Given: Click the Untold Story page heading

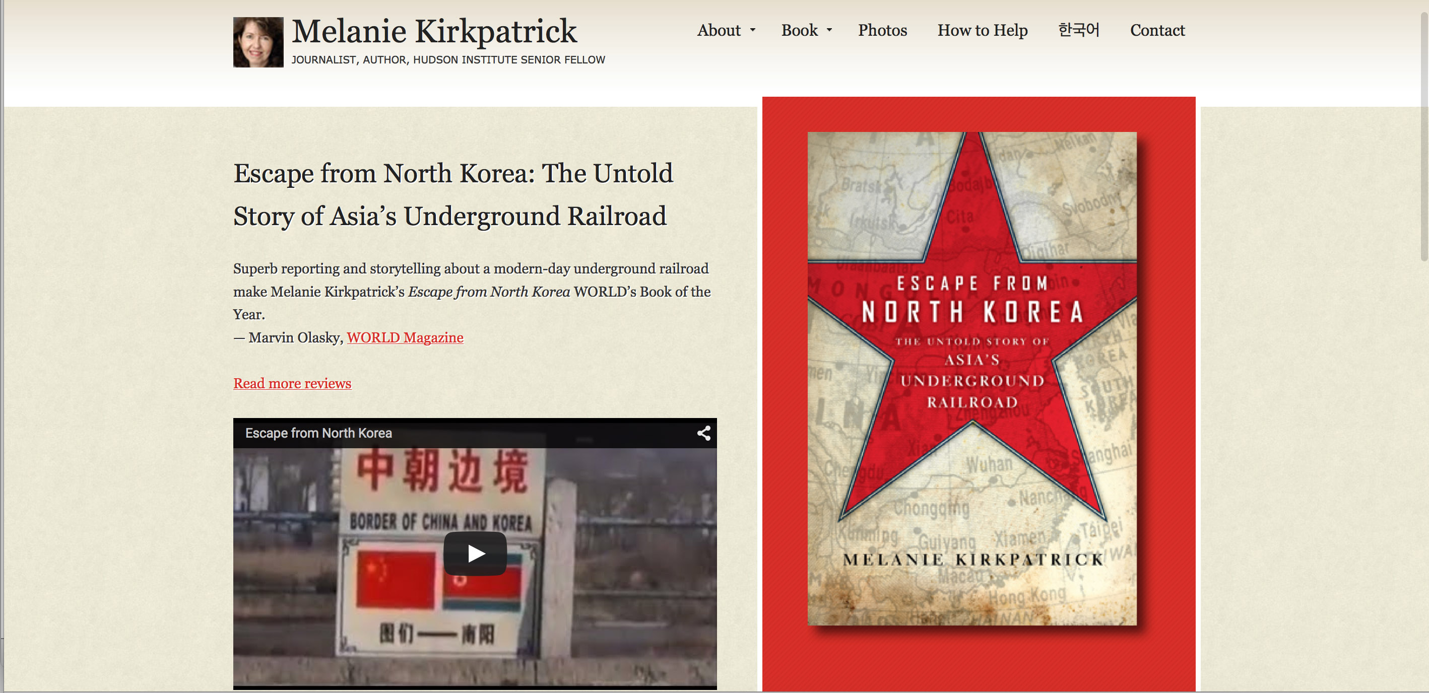Looking at the screenshot, I should tap(452, 194).
